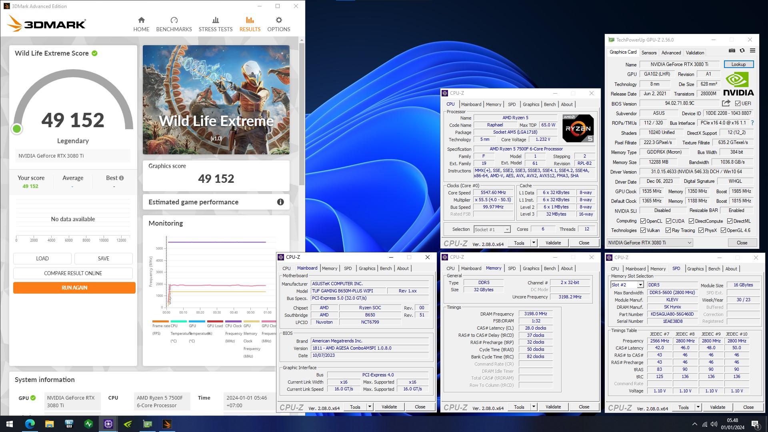This screenshot has height=432, width=768.
Task: Toggle the DirectML checkbox
Action: tap(730, 221)
